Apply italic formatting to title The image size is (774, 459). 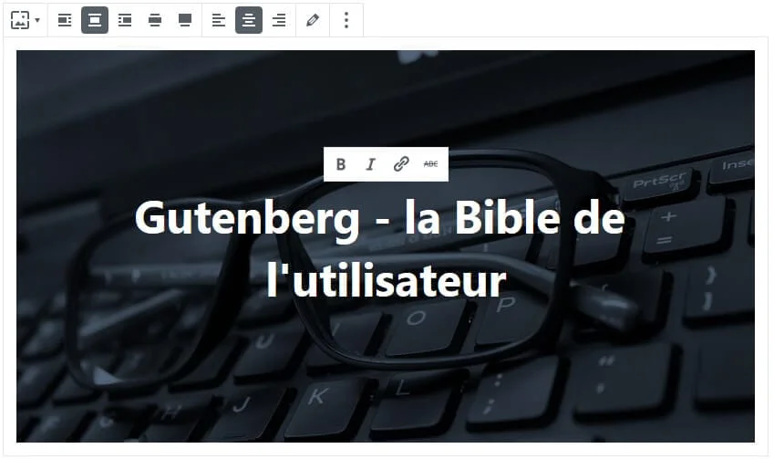pyautogui.click(x=371, y=164)
